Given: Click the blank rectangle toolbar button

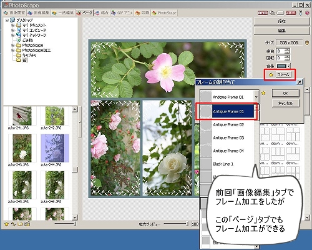Looking at the screenshot, I should [280, 13].
